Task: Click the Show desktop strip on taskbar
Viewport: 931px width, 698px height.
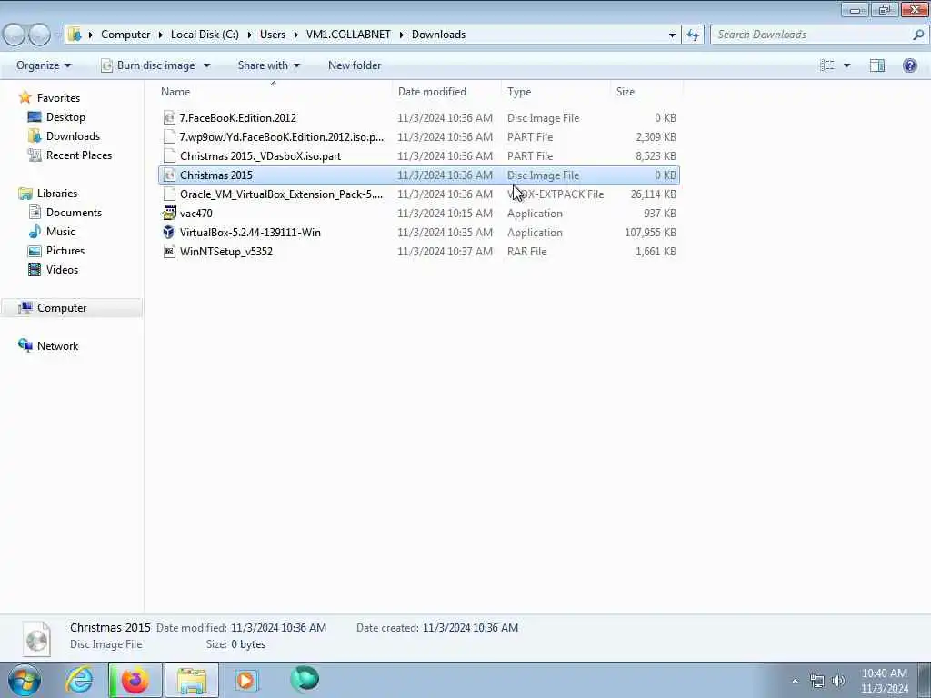Action: click(924, 680)
